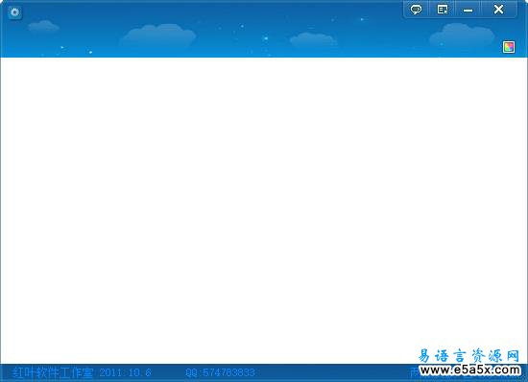This screenshot has width=528, height=382.
Task: Minimize the application window
Action: click(468, 9)
